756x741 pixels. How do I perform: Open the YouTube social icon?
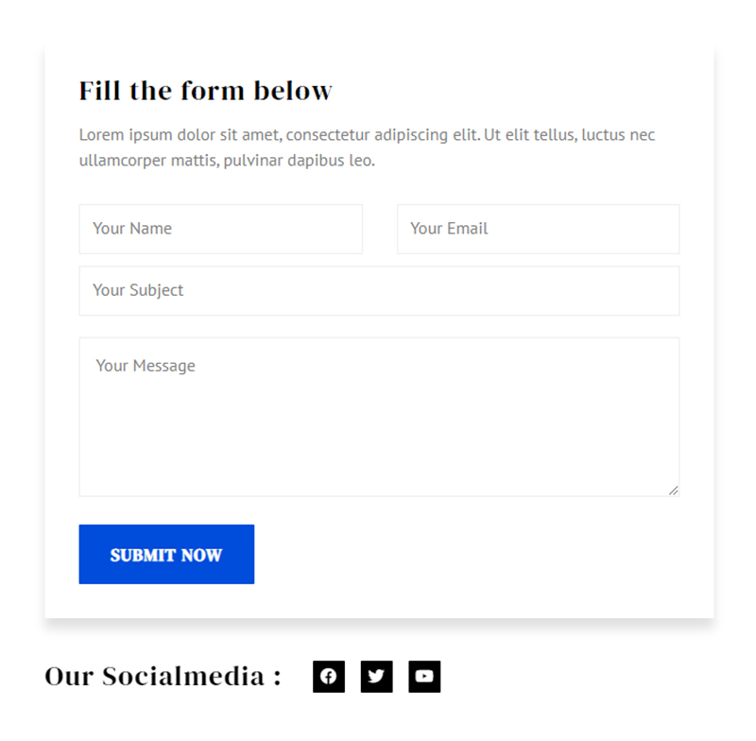pos(424,677)
